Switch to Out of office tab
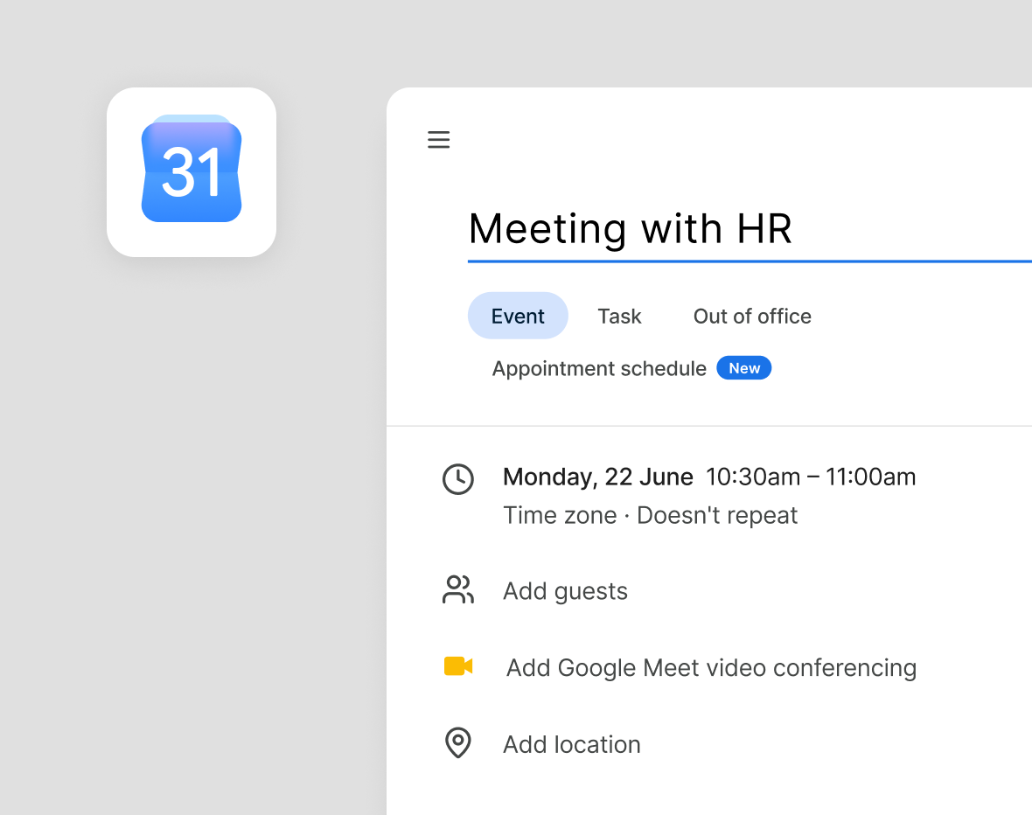 (x=752, y=316)
